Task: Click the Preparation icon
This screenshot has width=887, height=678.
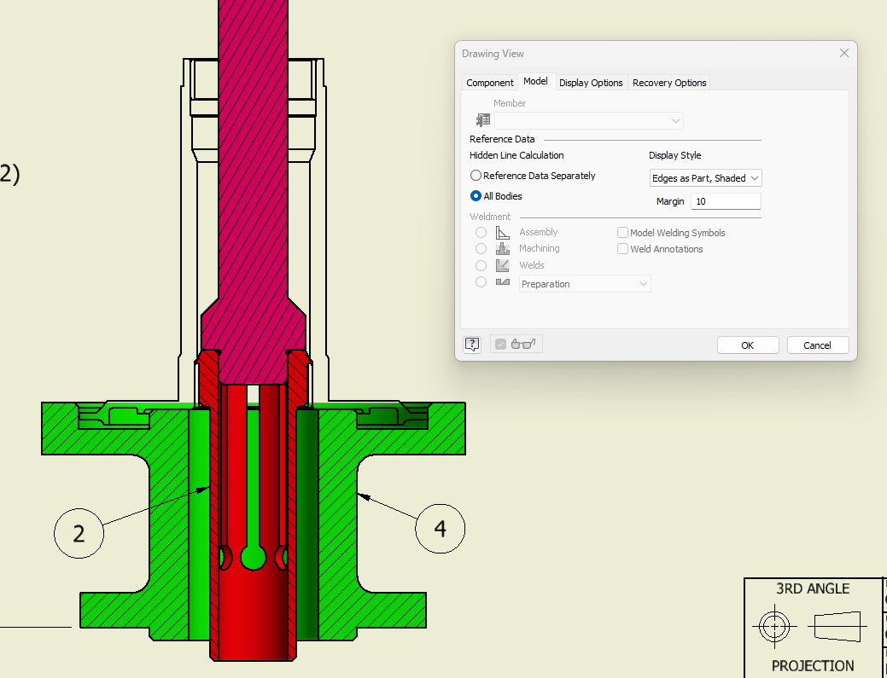Action: 502,281
